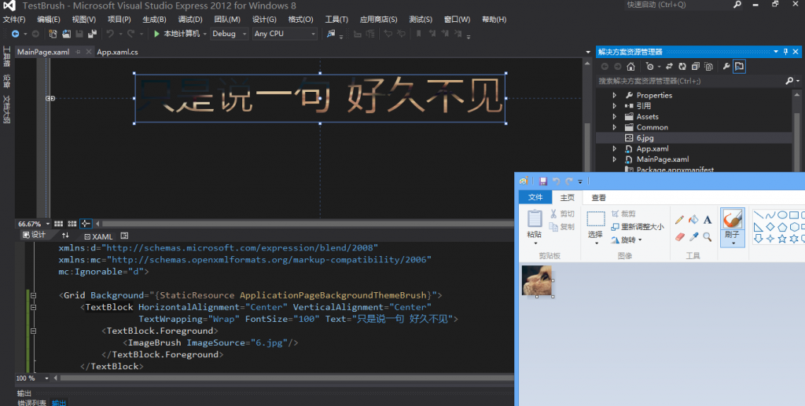Click Collapse All icon in Solution Explorer
The width and height of the screenshot is (805, 406).
click(695, 67)
